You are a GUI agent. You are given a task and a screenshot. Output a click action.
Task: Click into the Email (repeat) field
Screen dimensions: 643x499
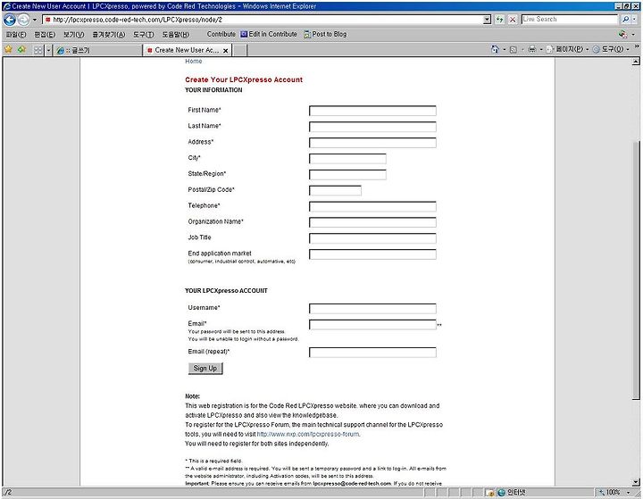click(372, 353)
